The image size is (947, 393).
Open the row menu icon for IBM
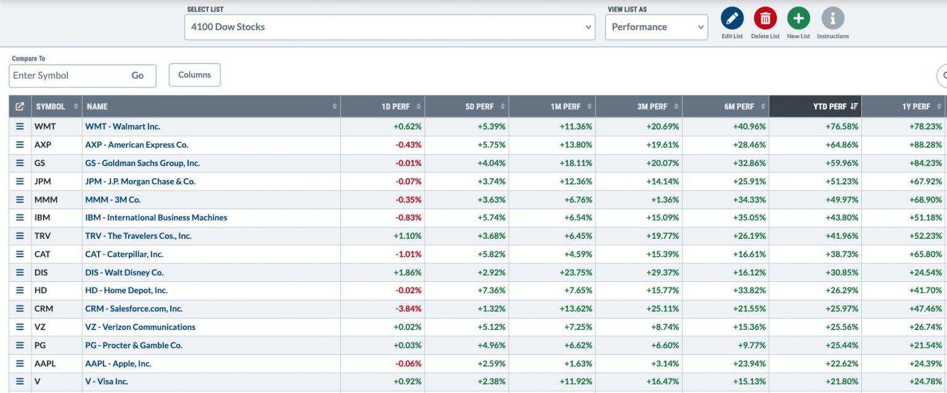click(x=20, y=218)
